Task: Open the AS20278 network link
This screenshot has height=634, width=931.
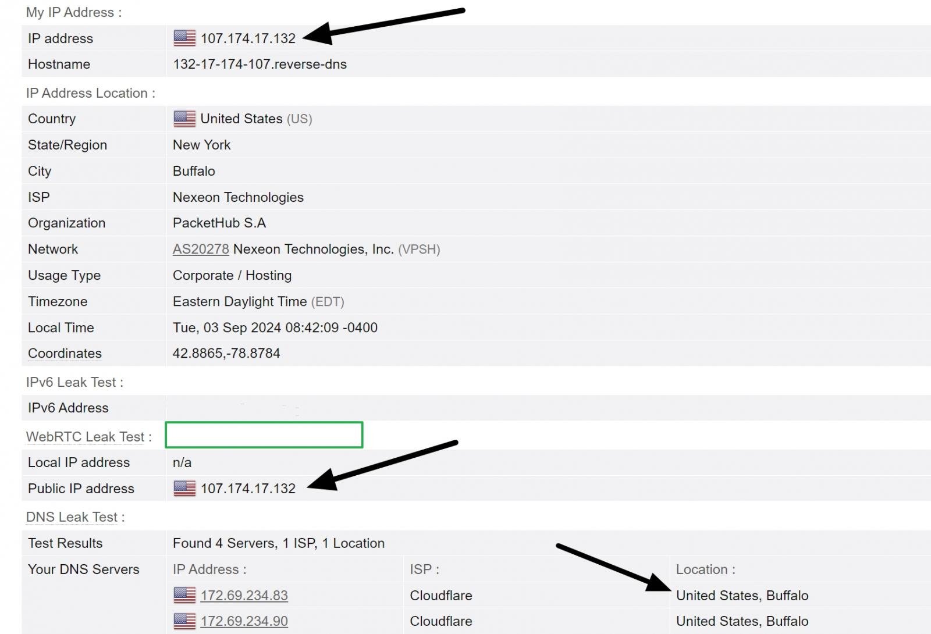Action: point(200,249)
